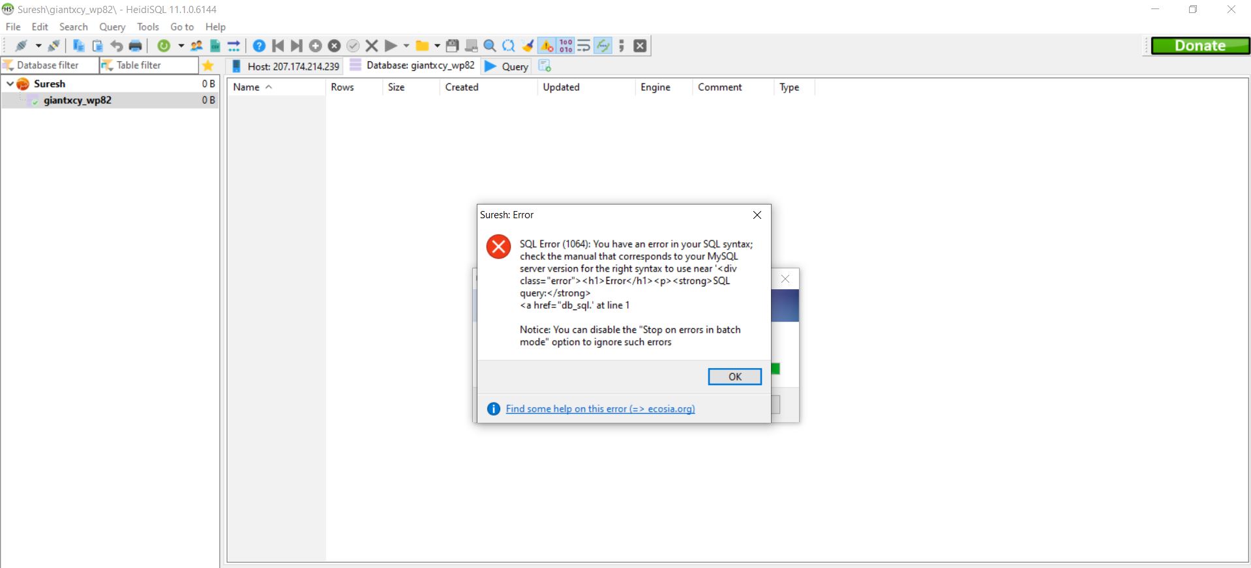Screen dimensions: 1251x568
Task: Click the new query tab icon
Action: (x=545, y=66)
